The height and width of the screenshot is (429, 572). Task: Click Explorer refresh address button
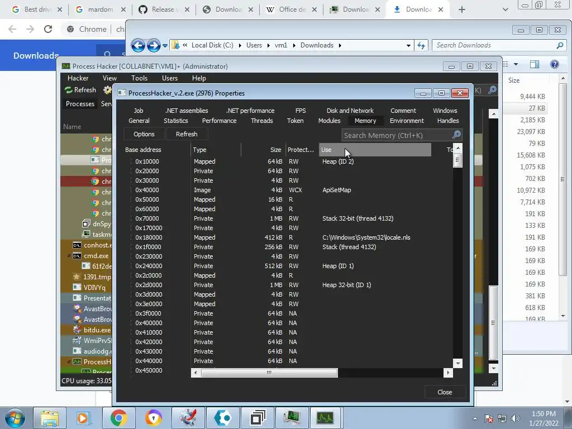coord(421,46)
